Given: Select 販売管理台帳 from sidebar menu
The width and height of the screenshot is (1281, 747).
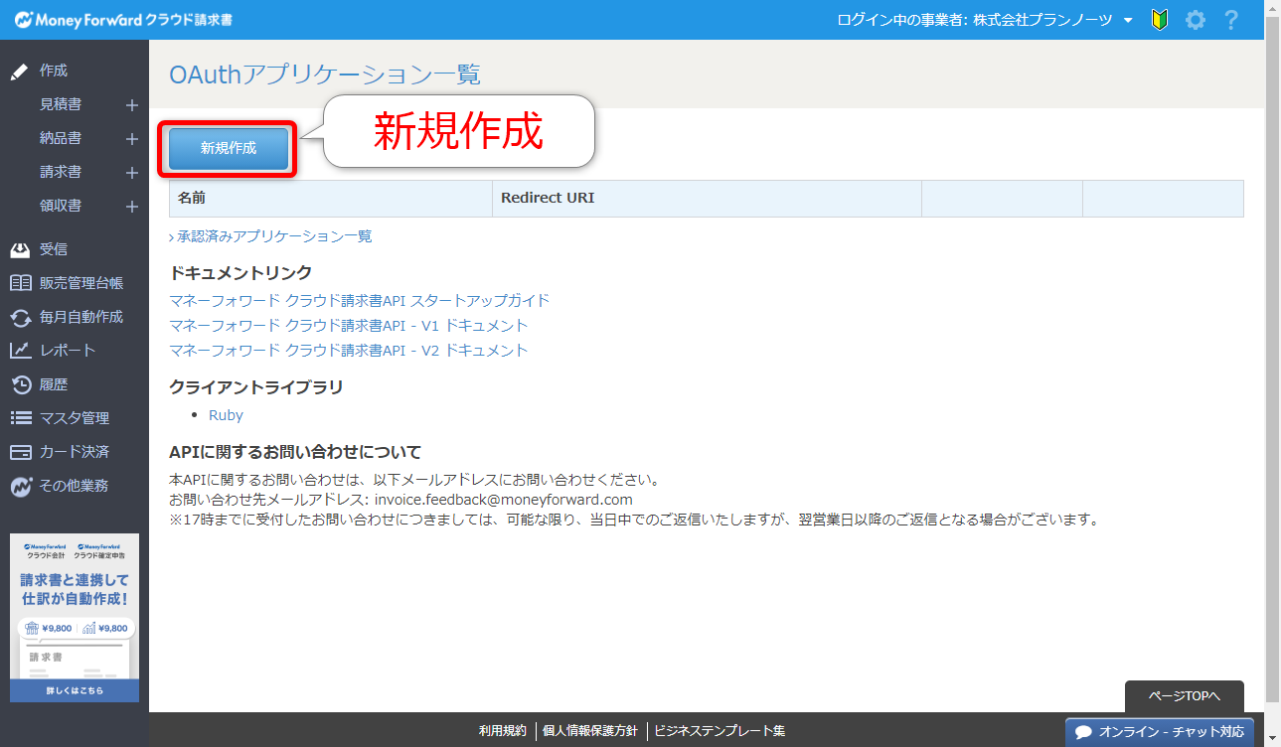Looking at the screenshot, I should pyautogui.click(x=81, y=283).
